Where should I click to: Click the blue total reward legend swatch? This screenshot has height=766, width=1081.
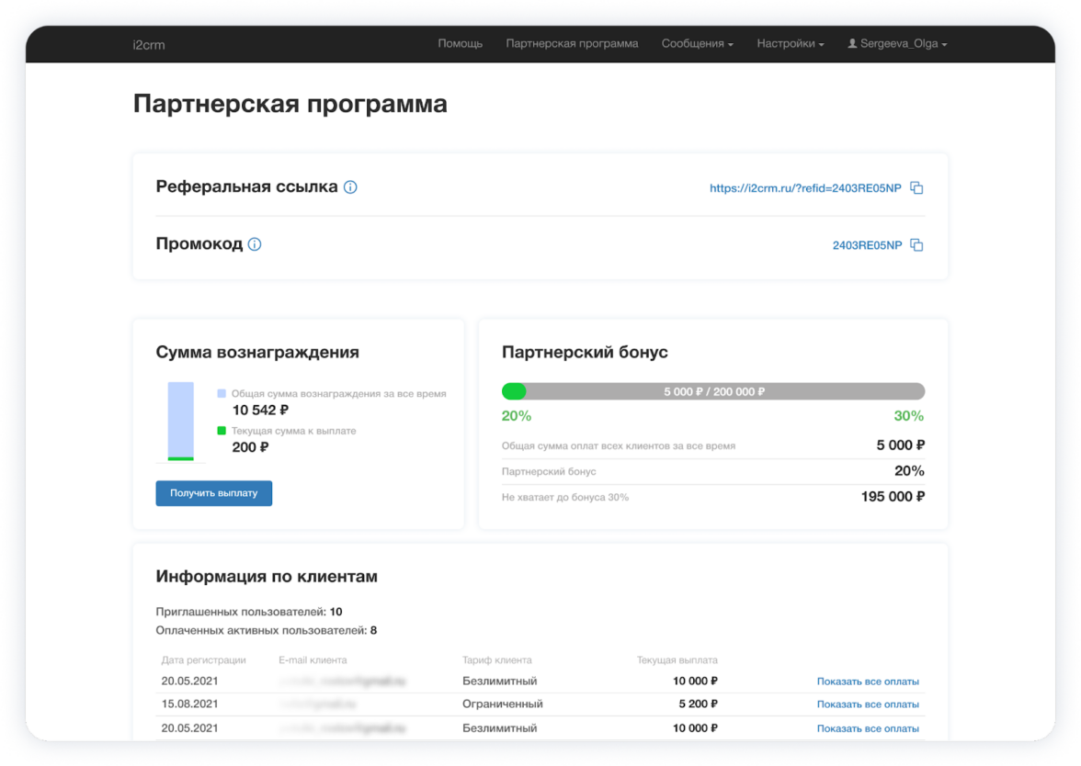tap(222, 393)
